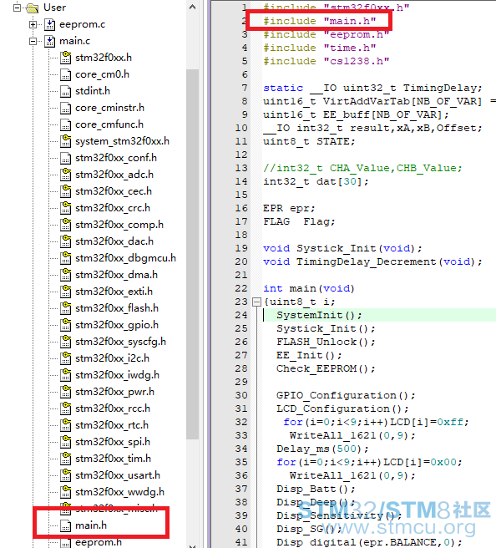This screenshot has height=548, width=496.
Task: Open eeprom.h from the project tree
Action: (99, 542)
